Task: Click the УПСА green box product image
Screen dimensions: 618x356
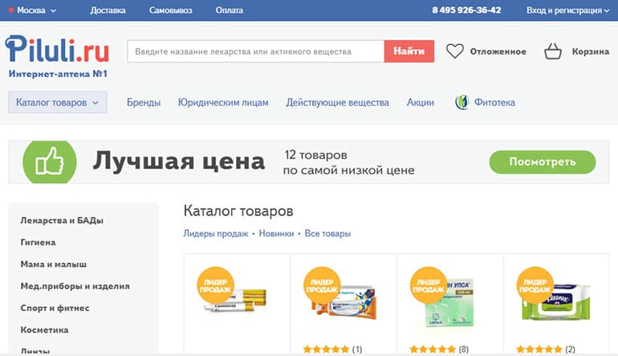Action: pos(449,303)
